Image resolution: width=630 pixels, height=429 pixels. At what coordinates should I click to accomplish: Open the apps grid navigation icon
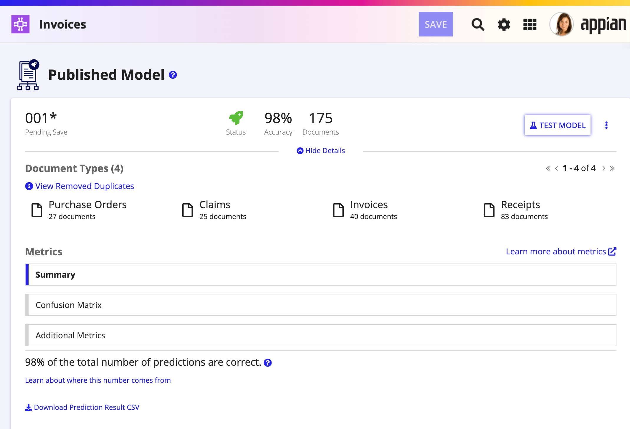click(530, 24)
